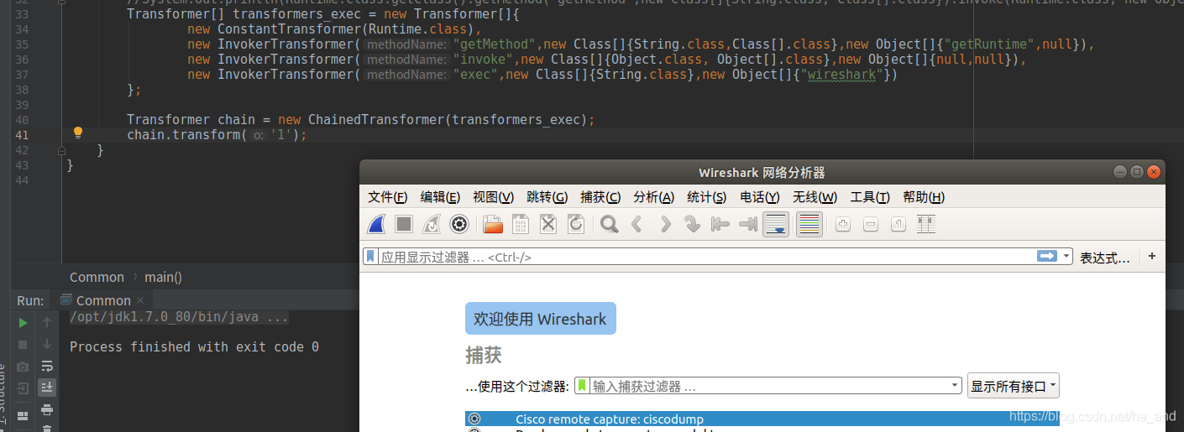Click down the stack trace arrow
The width and height of the screenshot is (1184, 432).
click(47, 344)
